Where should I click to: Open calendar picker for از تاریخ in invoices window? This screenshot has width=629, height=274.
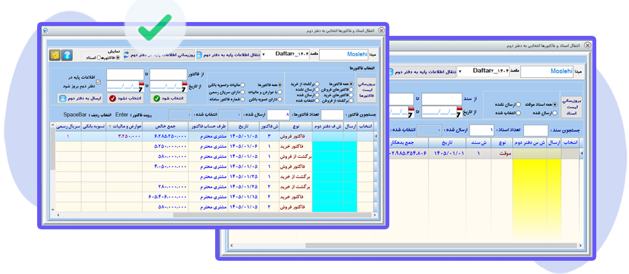tap(184, 85)
